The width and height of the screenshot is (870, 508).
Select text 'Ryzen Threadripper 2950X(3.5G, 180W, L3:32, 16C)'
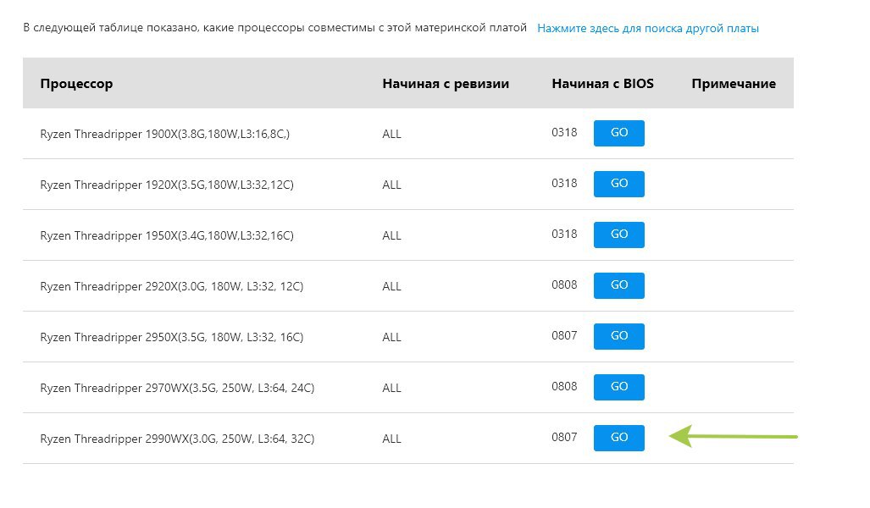coord(172,337)
